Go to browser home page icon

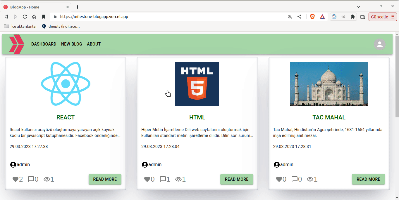coord(34,17)
